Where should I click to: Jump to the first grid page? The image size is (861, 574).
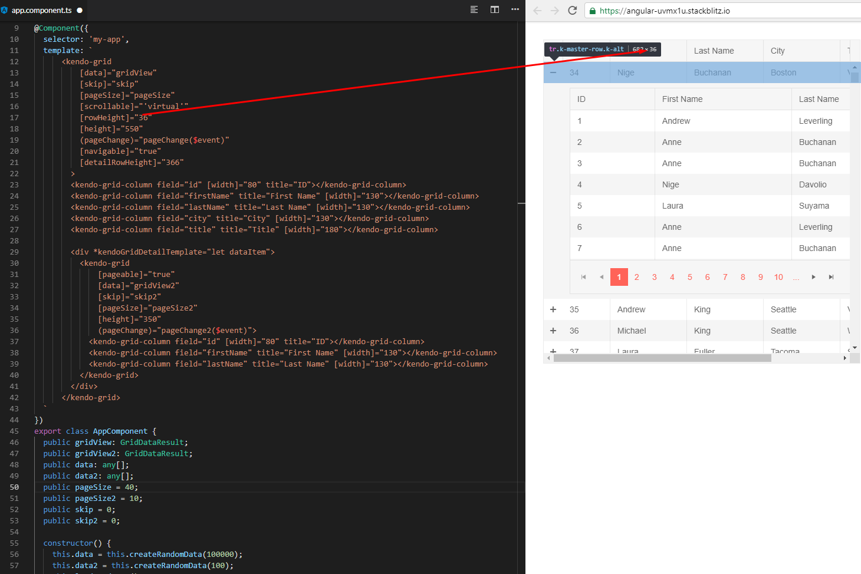583,276
